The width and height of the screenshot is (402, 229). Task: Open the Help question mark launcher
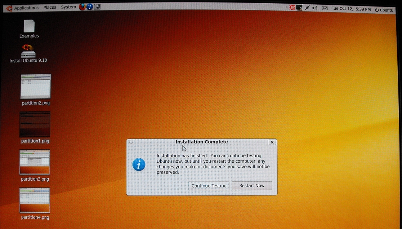90,7
